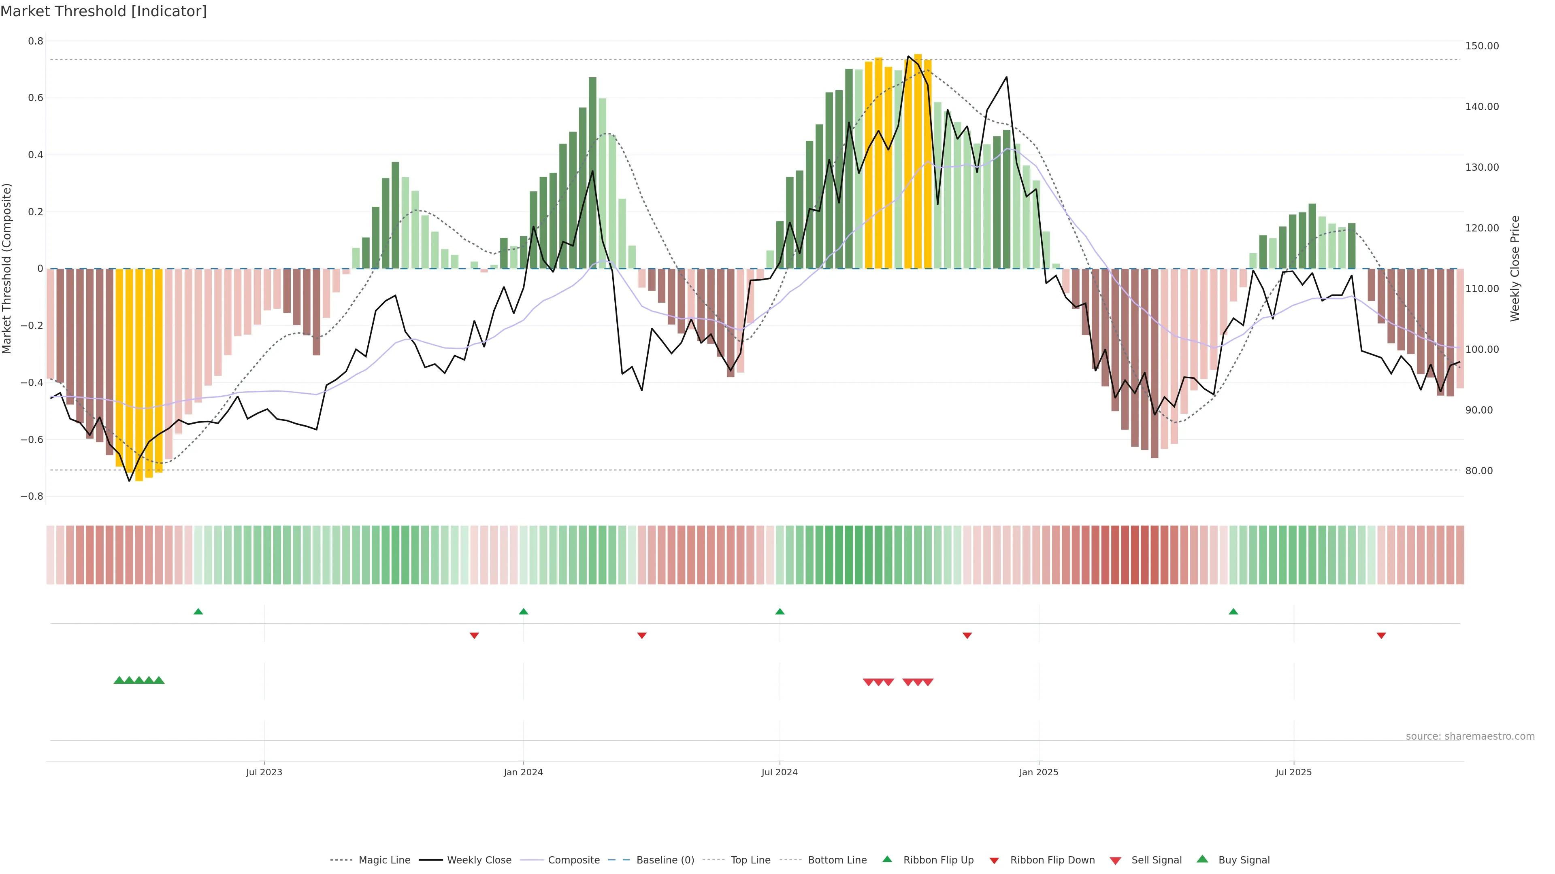Toggle Composite line legend entry
This screenshot has width=1555, height=874.
pyautogui.click(x=573, y=860)
